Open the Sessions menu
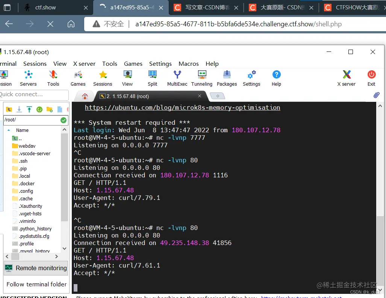This screenshot has width=386, height=298. [x=35, y=64]
